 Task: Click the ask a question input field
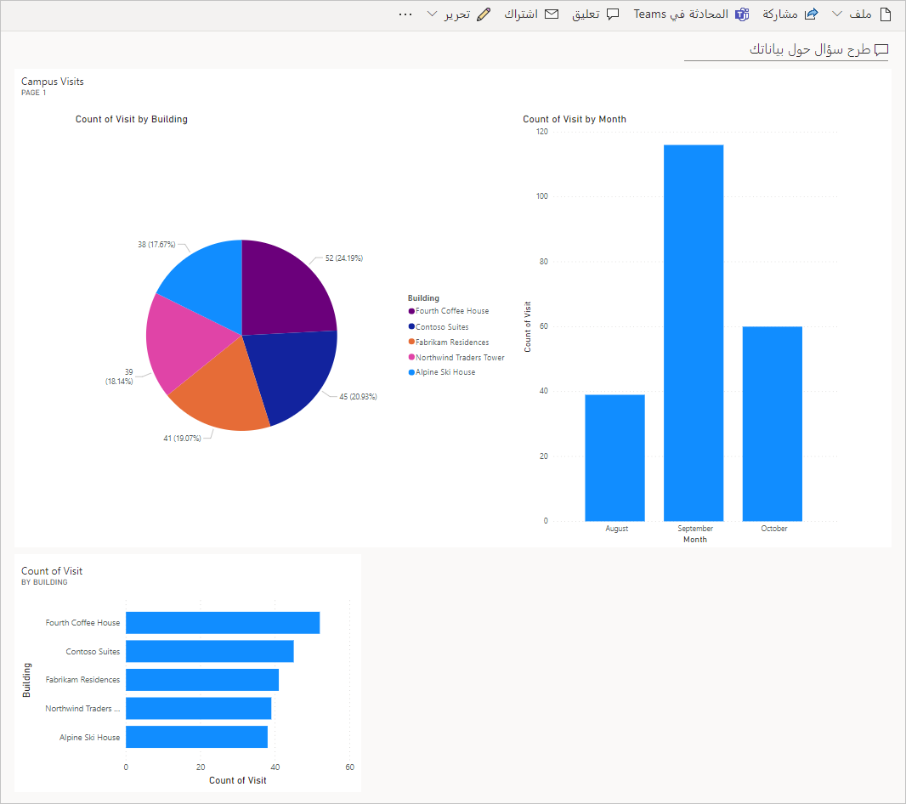tap(786, 50)
